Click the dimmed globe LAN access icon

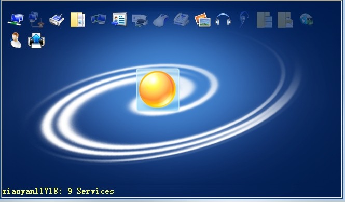(x=306, y=19)
